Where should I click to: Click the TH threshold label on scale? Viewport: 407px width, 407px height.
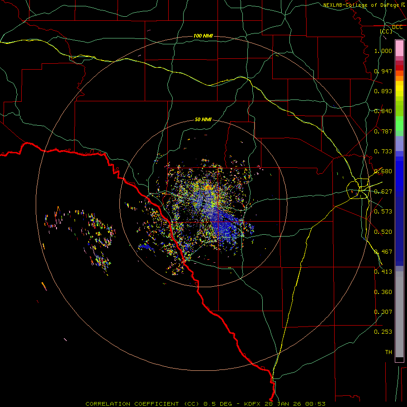click(x=388, y=352)
